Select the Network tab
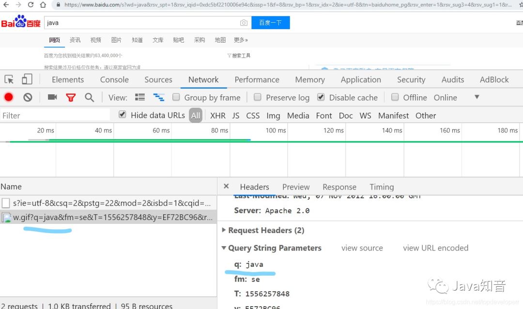The height and width of the screenshot is (309, 523). tap(203, 80)
